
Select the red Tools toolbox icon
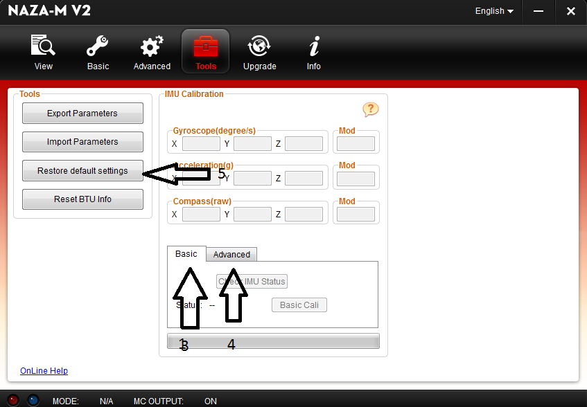coord(206,46)
